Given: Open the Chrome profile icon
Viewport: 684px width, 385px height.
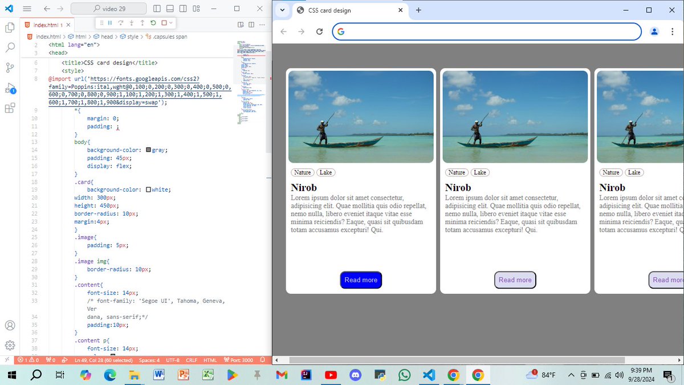Looking at the screenshot, I should pyautogui.click(x=654, y=31).
